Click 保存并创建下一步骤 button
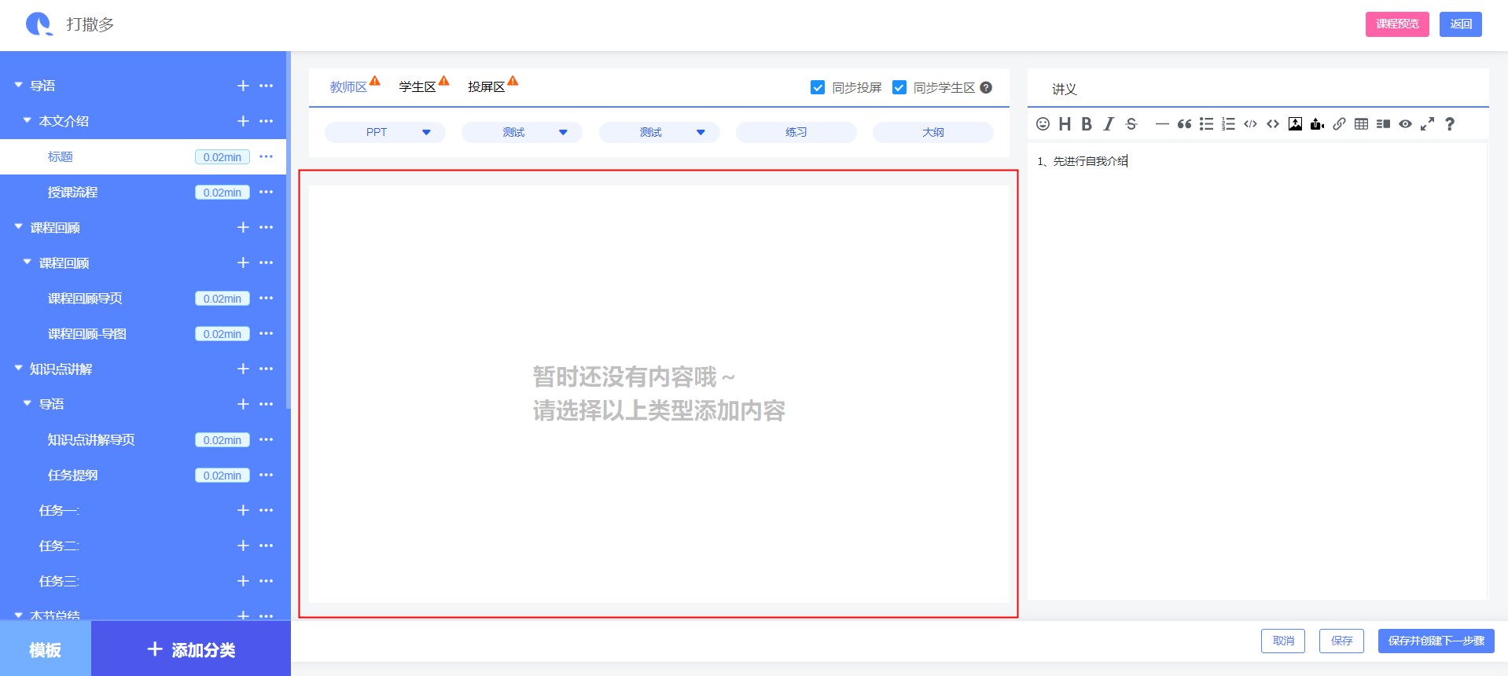The height and width of the screenshot is (676, 1508). [1436, 641]
